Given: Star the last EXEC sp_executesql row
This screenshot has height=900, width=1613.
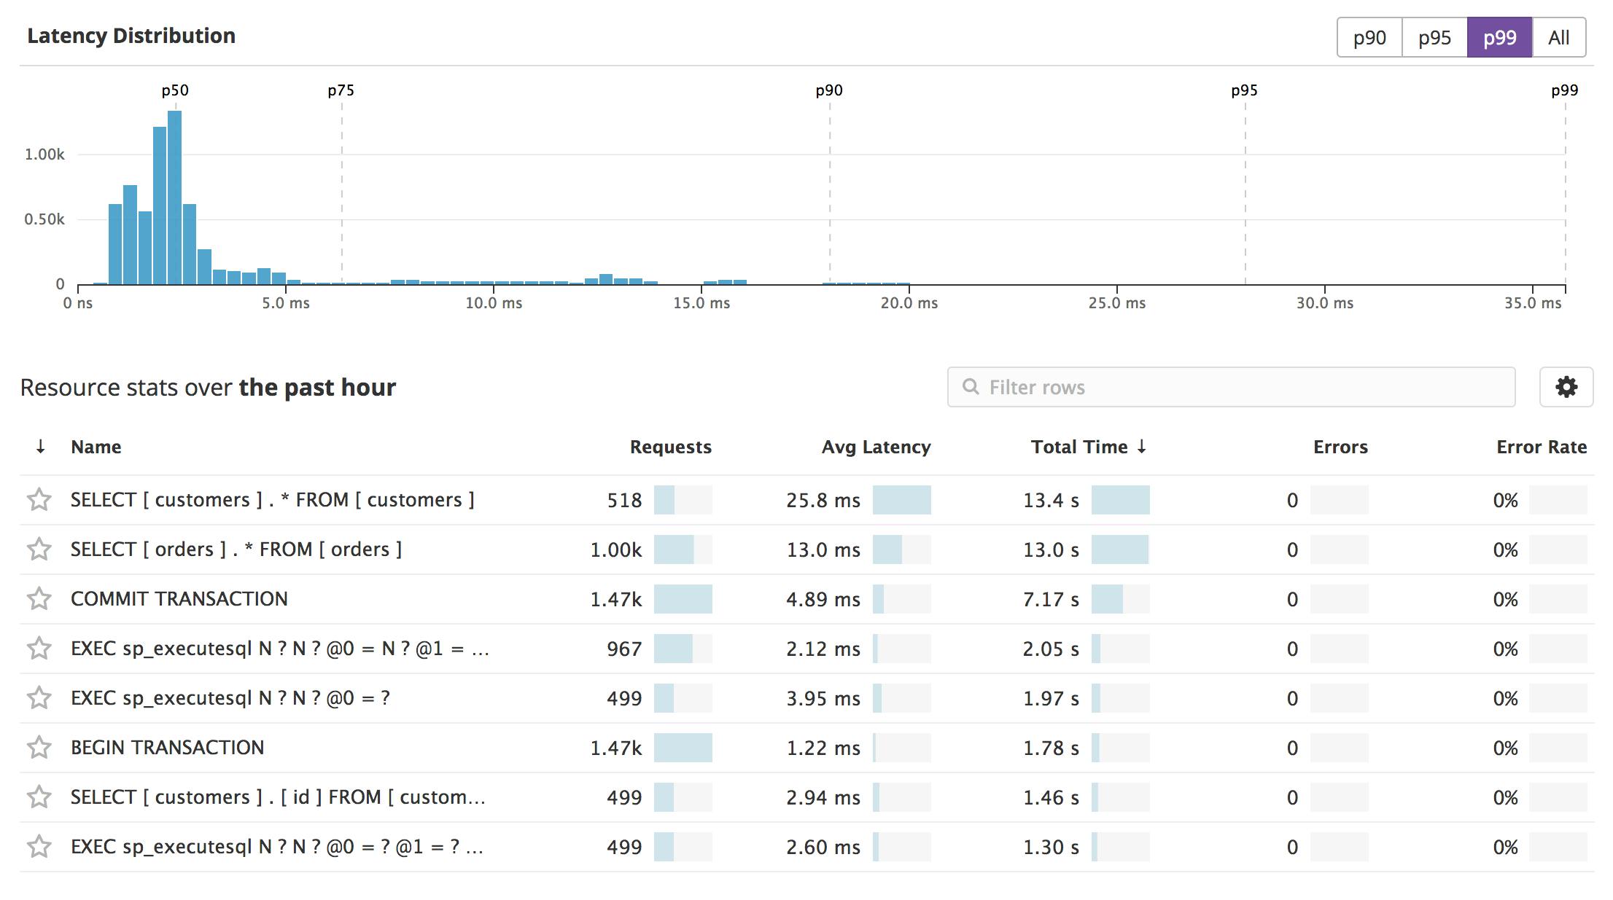Looking at the screenshot, I should coord(40,847).
